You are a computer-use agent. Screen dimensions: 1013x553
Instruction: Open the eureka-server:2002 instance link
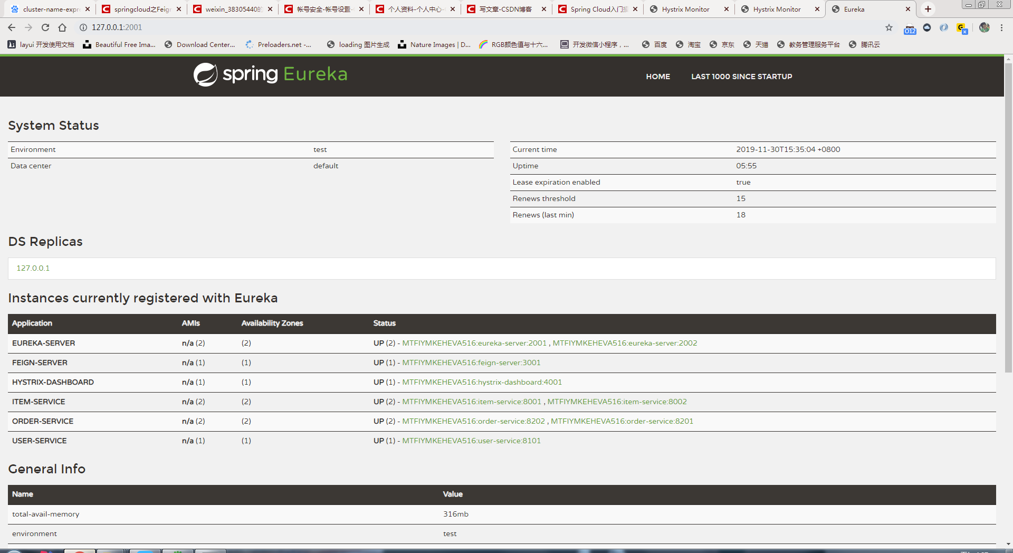tap(625, 343)
